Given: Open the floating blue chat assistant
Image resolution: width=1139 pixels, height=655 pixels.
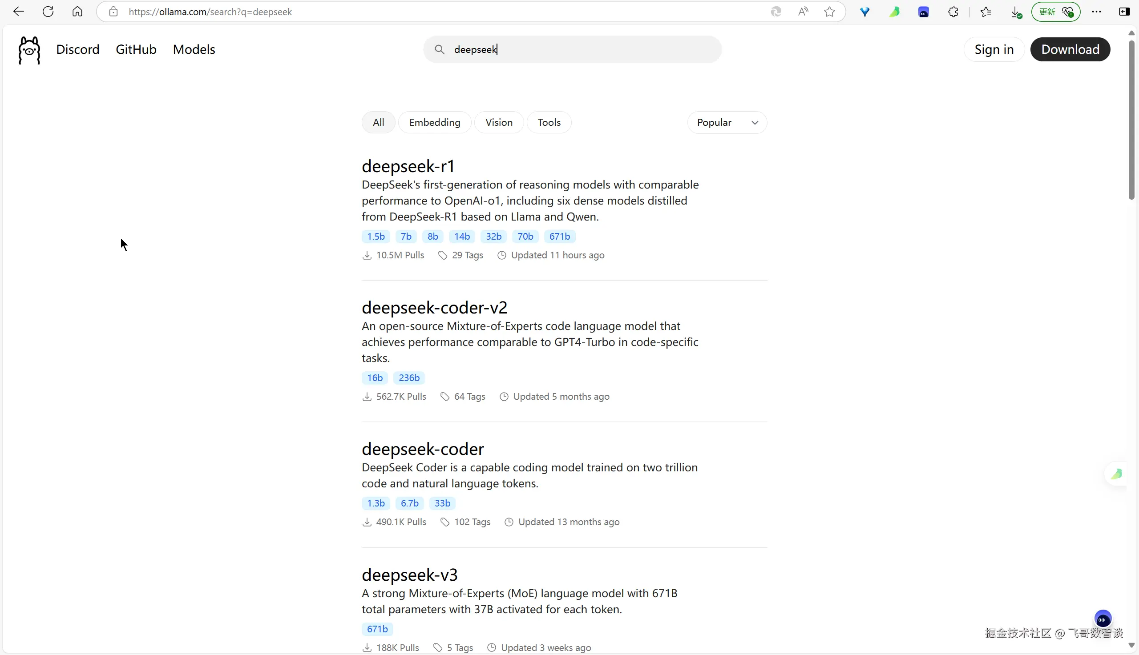Looking at the screenshot, I should (x=1103, y=619).
